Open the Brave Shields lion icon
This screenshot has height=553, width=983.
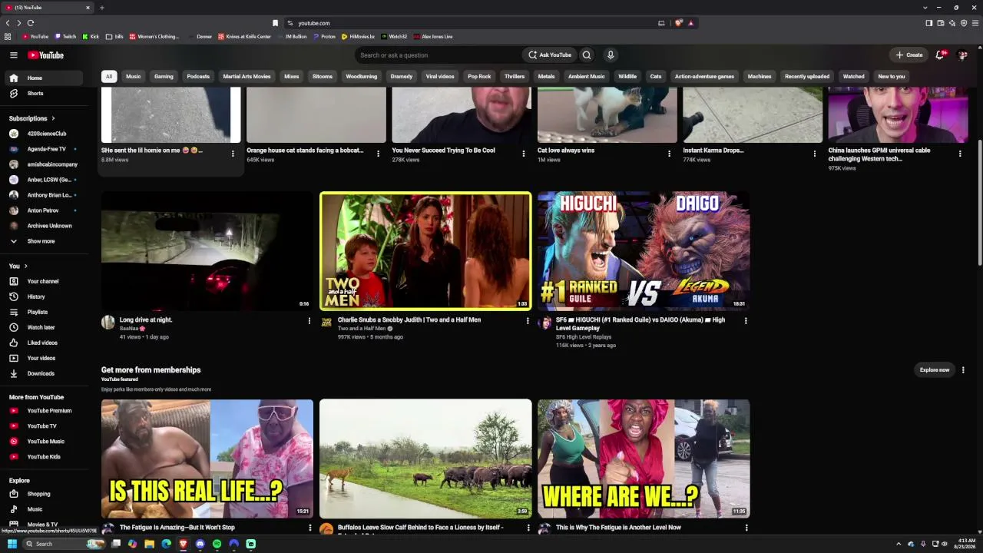(678, 23)
